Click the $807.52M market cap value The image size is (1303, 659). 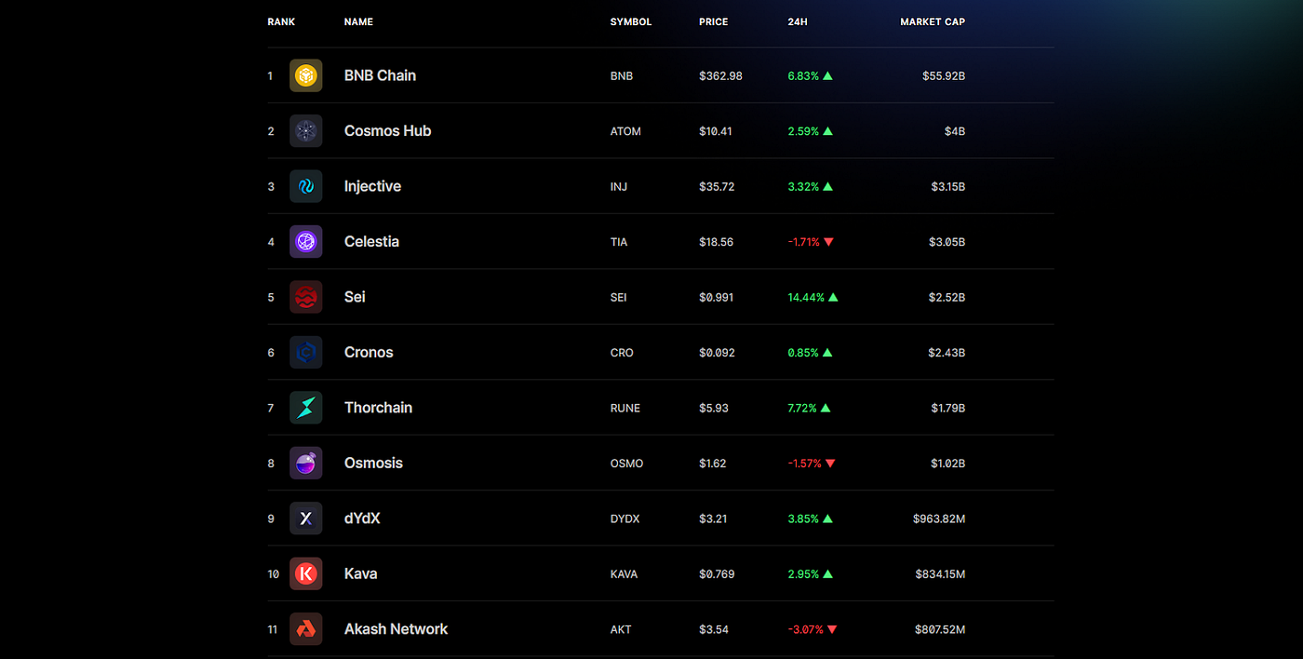pyautogui.click(x=940, y=629)
